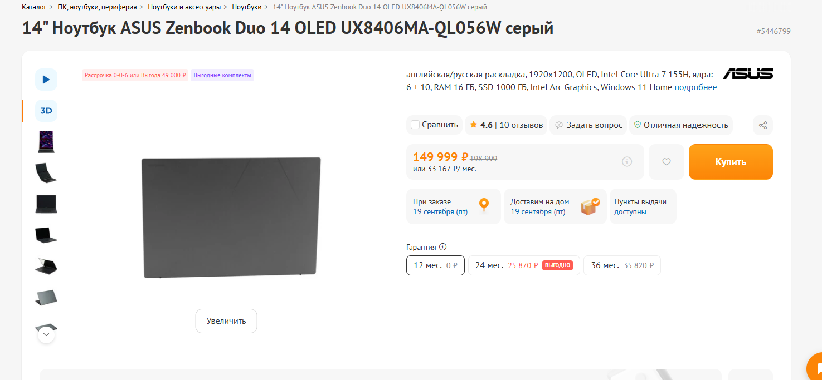Open the подробнее specifications link
822x380 pixels.
[695, 87]
